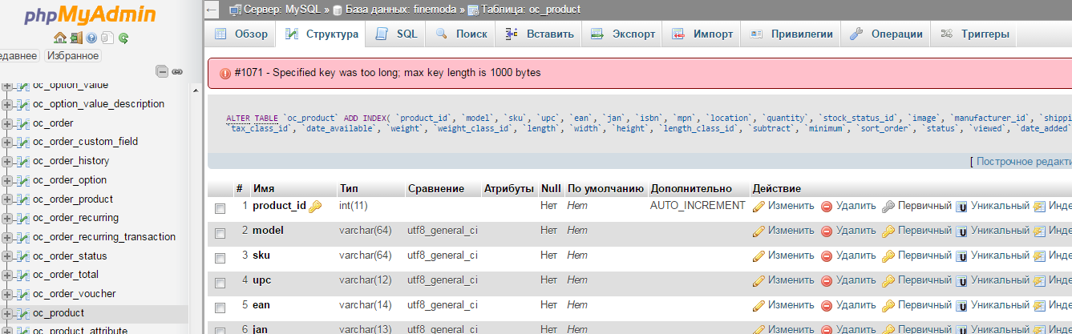Check the upc row checkbox
Screen dimensions: 1072x334
click(220, 283)
